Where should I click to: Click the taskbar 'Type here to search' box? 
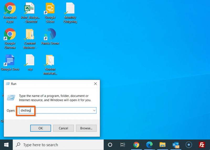pos(58,145)
